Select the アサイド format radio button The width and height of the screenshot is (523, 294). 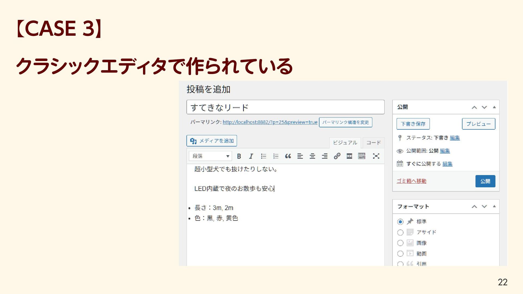(400, 232)
